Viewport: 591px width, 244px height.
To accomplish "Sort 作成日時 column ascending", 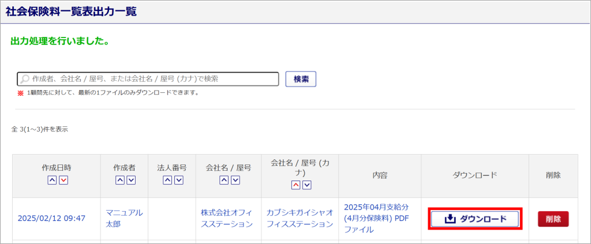I will point(52,181).
